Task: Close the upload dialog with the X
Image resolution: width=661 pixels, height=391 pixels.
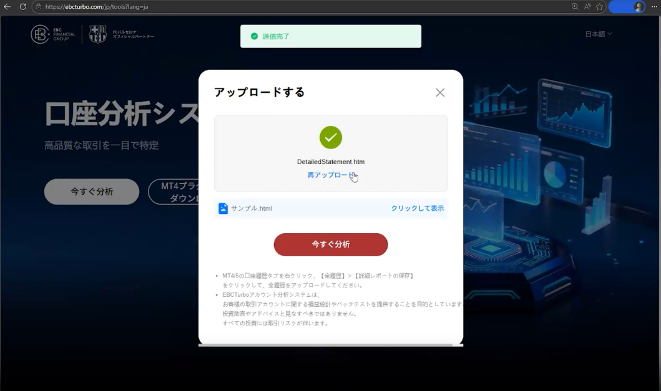Action: tap(439, 93)
